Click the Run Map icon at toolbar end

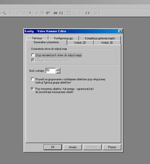[x=95, y=13]
